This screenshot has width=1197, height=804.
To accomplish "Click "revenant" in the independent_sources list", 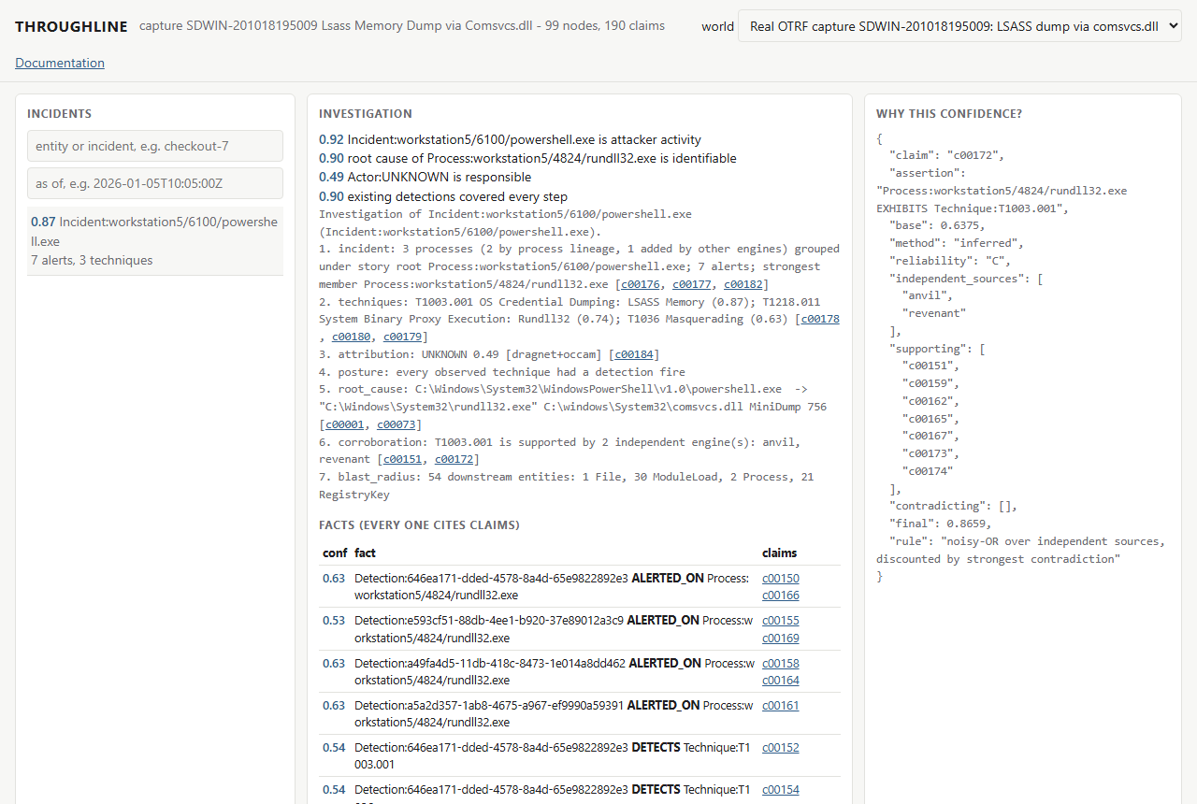I will click(x=934, y=313).
